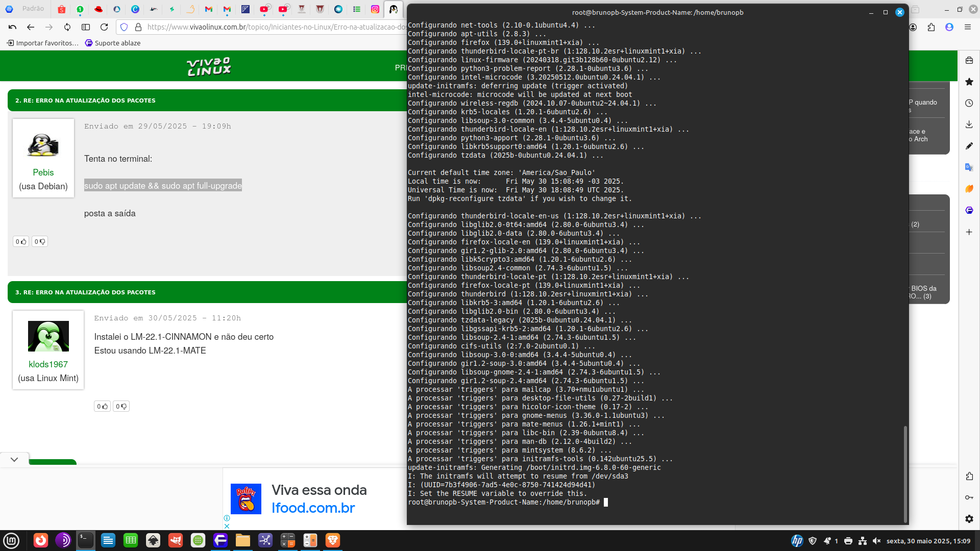Open the HP tray icon

click(x=797, y=541)
